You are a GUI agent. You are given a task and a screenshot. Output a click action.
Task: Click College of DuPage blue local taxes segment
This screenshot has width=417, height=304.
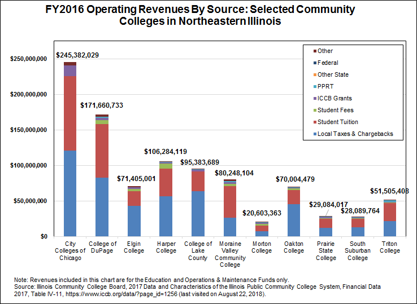click(x=102, y=207)
